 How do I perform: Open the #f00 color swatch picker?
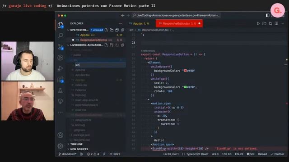point(186,71)
